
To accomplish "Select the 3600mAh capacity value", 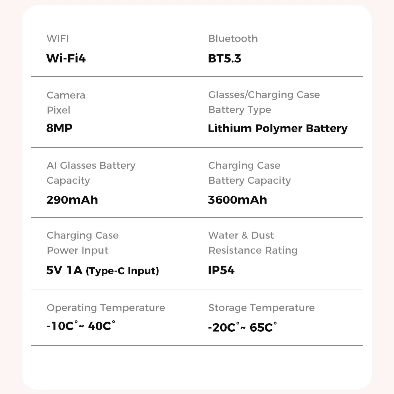I will tap(237, 200).
